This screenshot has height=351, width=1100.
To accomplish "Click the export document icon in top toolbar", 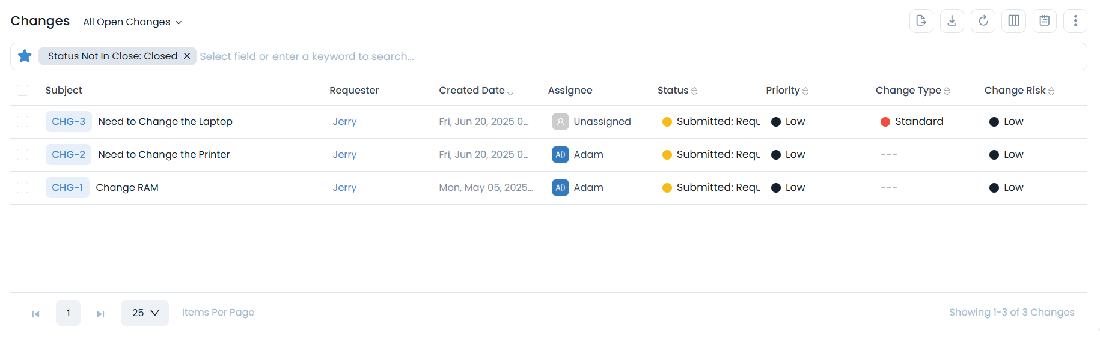I will [921, 21].
